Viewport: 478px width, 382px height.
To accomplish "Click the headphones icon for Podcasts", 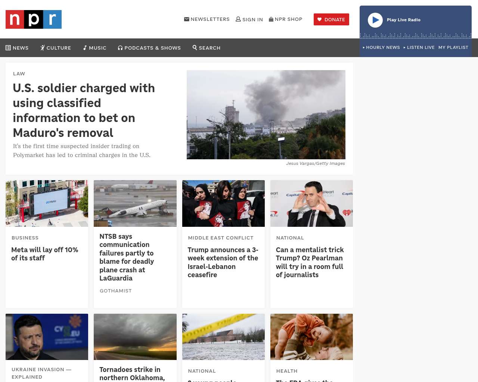I will (x=120, y=48).
